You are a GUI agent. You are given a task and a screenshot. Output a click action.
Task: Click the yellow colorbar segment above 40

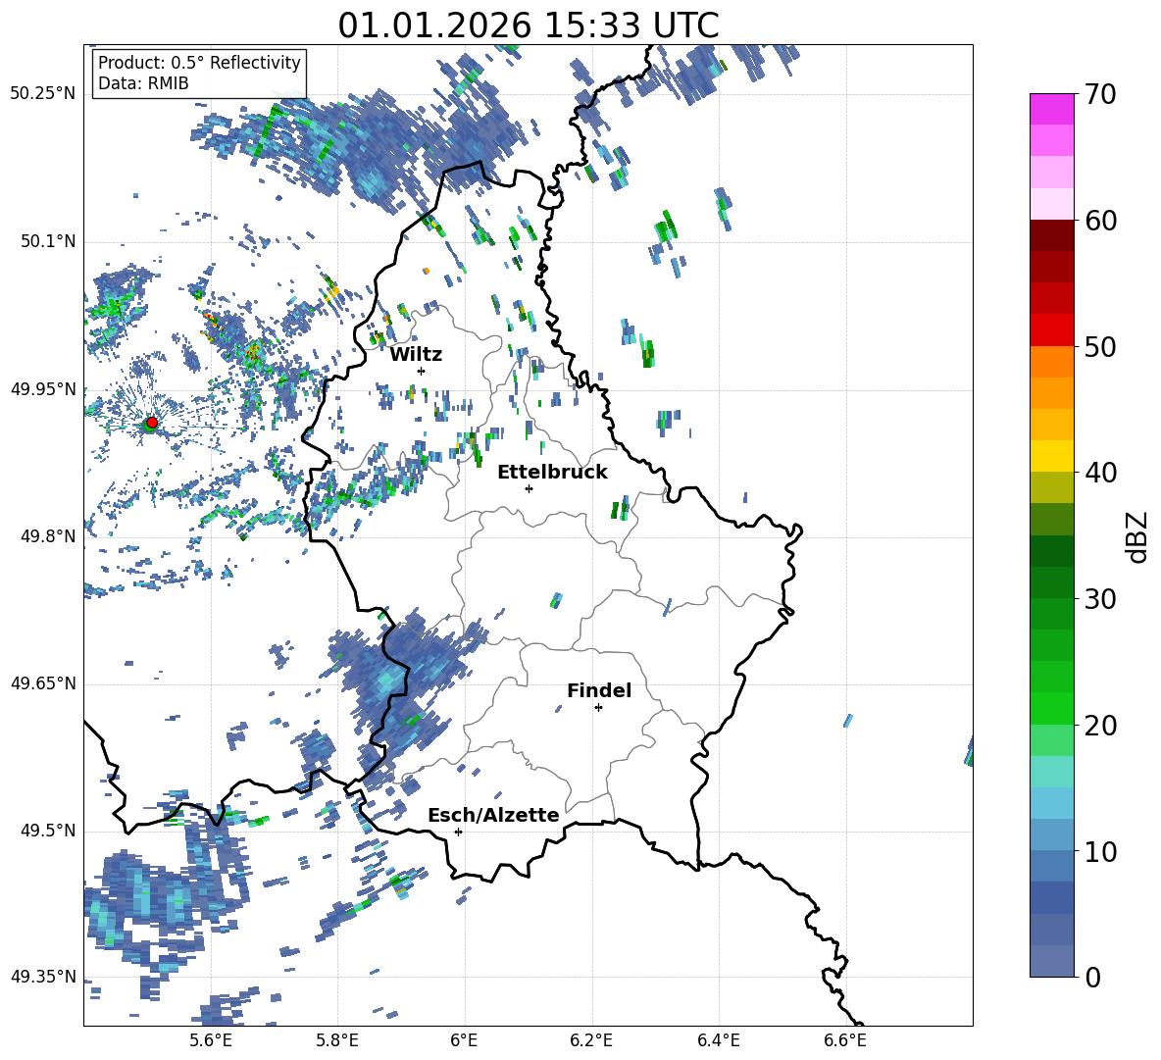pos(1051,456)
